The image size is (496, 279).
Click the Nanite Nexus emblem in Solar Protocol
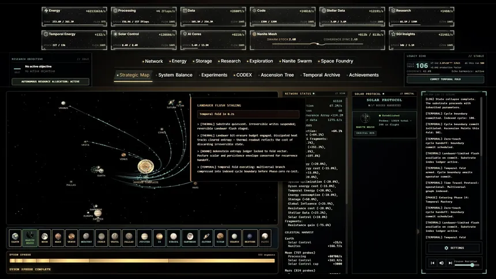tap(365, 119)
